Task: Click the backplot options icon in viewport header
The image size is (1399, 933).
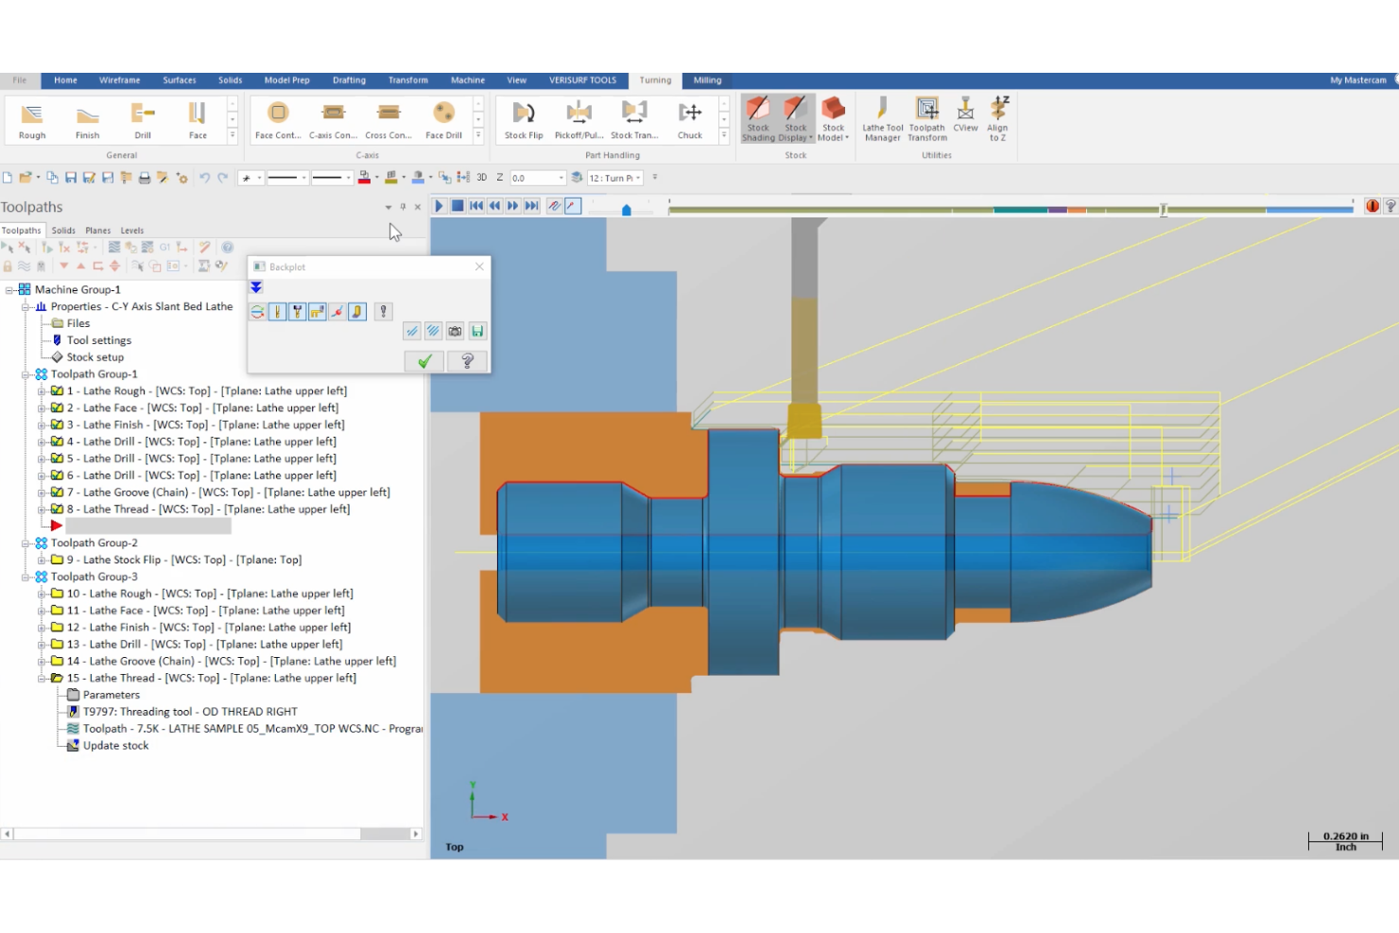Action: click(x=1390, y=205)
